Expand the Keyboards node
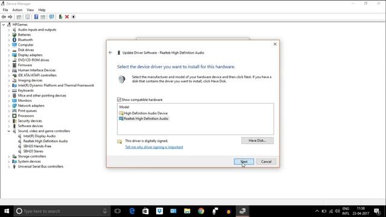Image resolution: width=386 pixels, height=217 pixels. click(9, 90)
